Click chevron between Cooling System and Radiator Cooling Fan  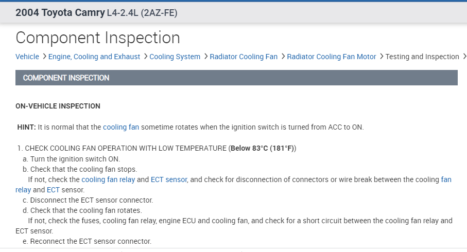pos(205,57)
